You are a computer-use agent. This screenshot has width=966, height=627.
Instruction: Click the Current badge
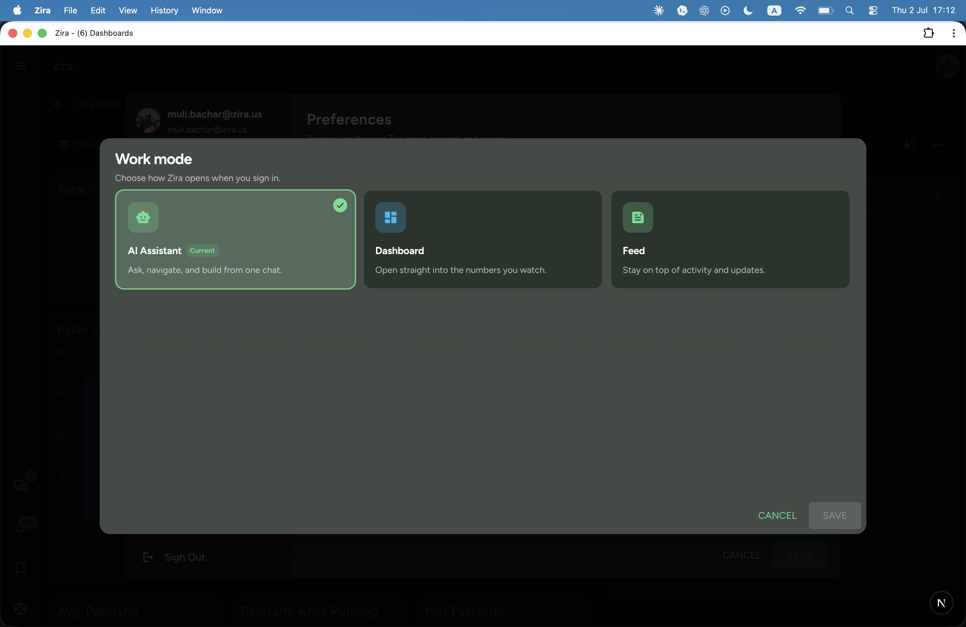[202, 251]
